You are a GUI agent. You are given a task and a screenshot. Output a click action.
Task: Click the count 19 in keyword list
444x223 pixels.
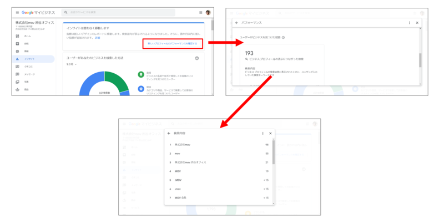[267, 171]
